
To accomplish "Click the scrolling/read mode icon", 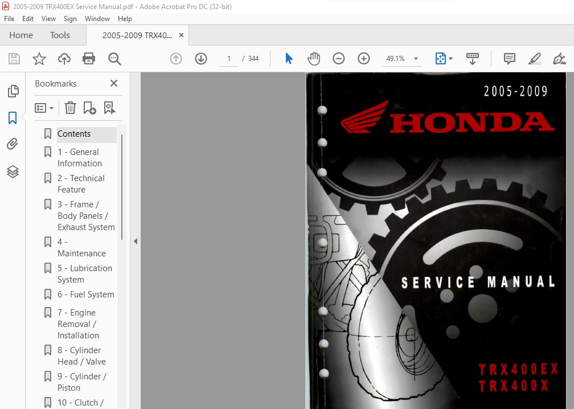I will 472,59.
